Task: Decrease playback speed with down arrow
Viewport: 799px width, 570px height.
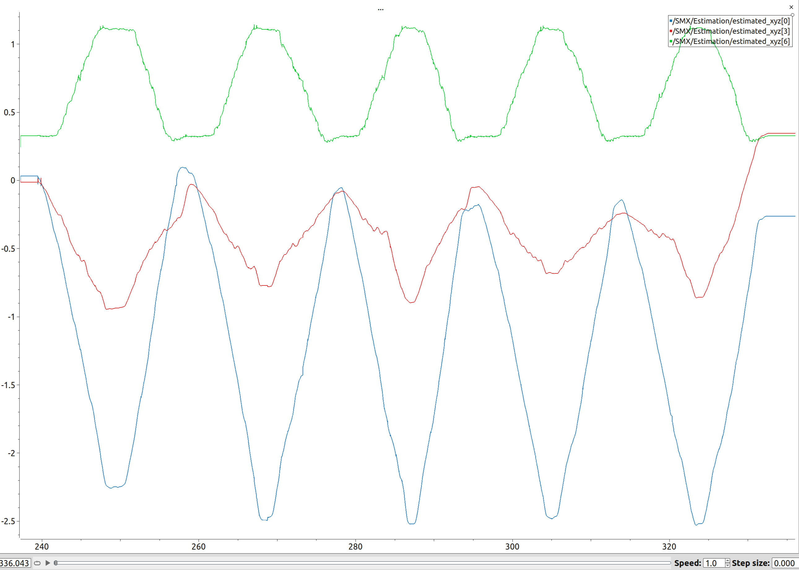Action: (727, 565)
